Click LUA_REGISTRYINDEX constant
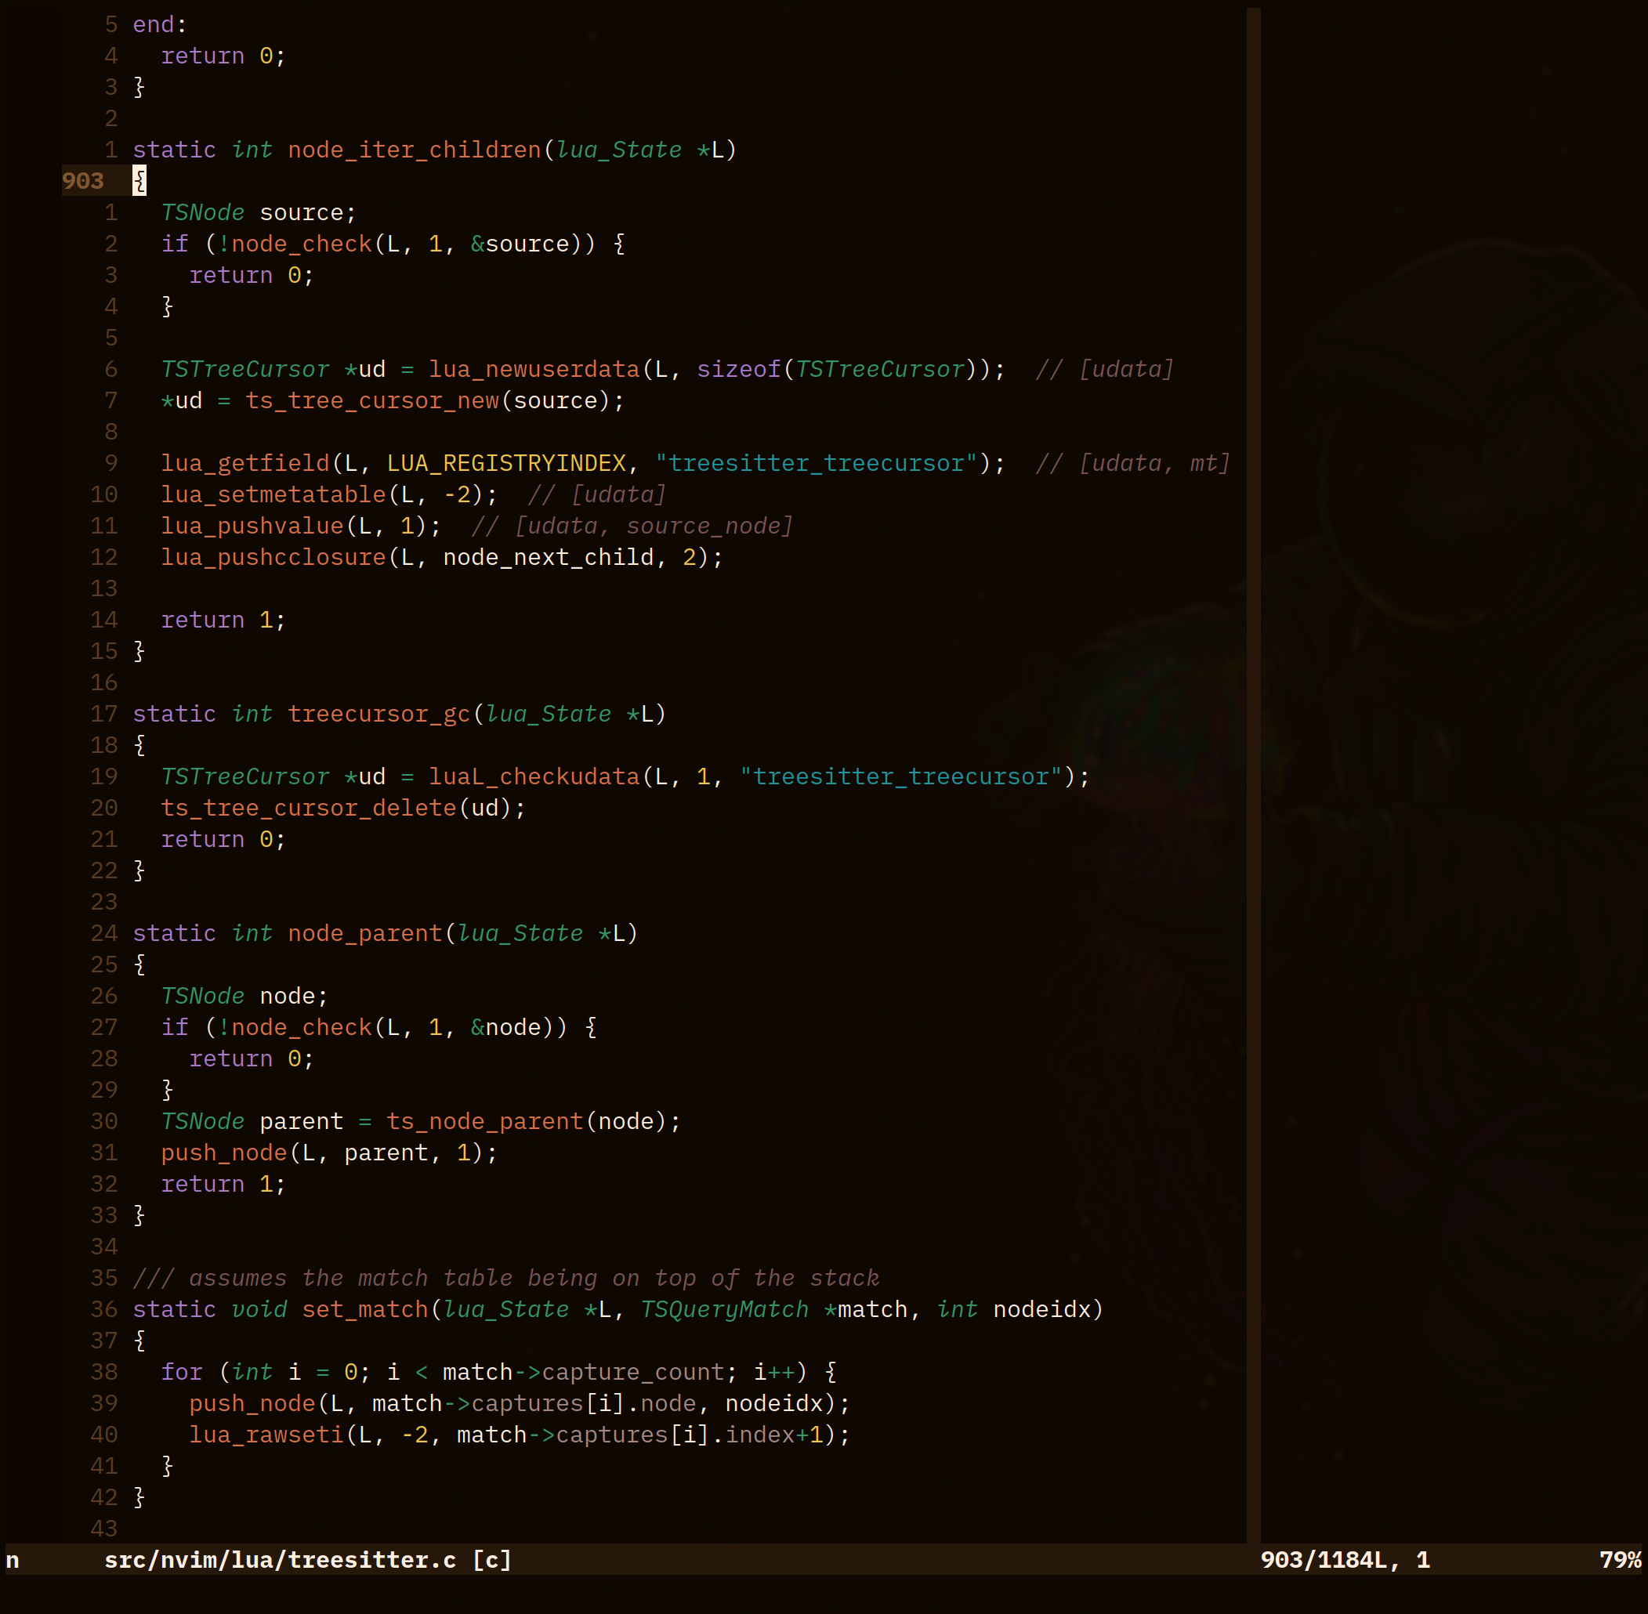Image resolution: width=1648 pixels, height=1614 pixels. point(506,464)
